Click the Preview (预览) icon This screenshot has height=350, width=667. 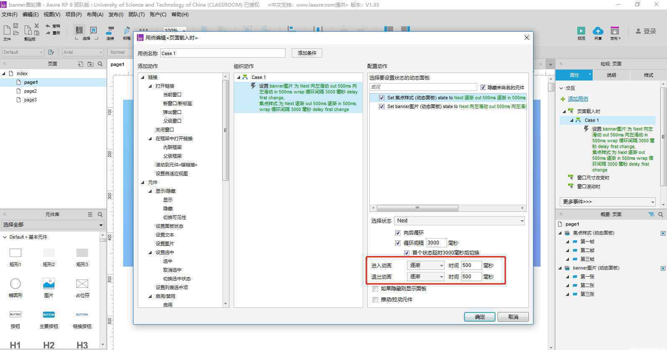(581, 31)
